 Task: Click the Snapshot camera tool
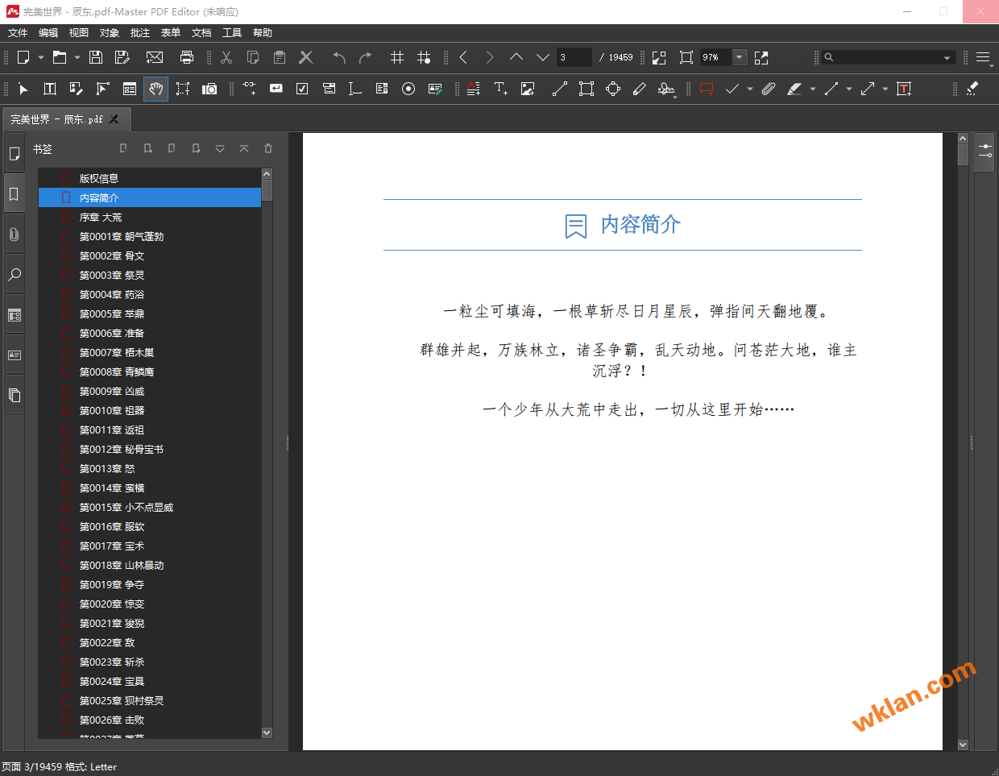point(209,89)
